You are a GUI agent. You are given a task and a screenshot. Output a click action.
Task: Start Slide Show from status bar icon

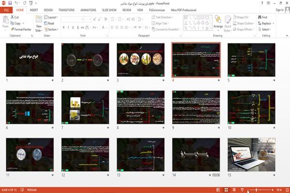click(242, 190)
